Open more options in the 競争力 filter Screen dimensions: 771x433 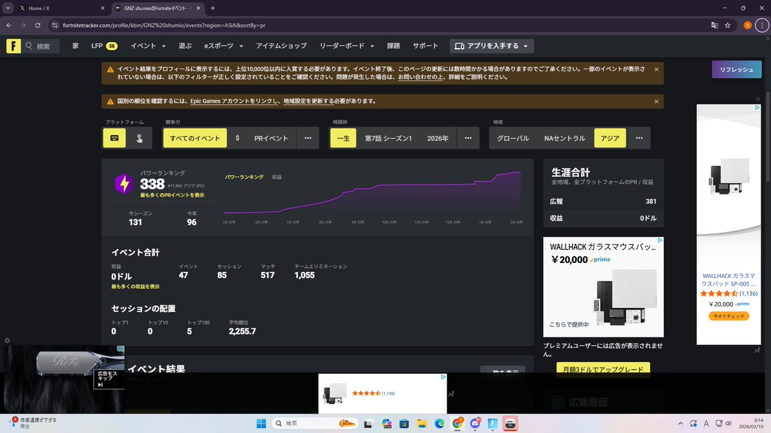click(x=308, y=138)
